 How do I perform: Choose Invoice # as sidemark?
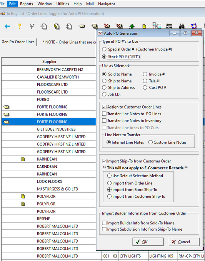click(145, 74)
